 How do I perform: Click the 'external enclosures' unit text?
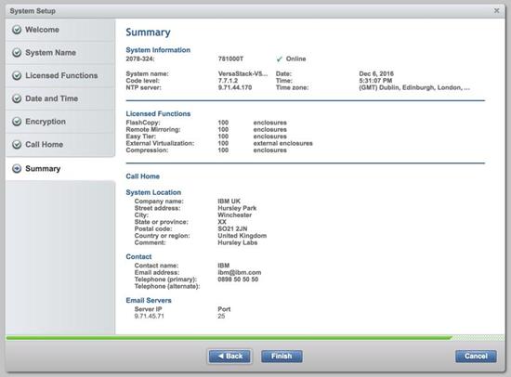(282, 143)
